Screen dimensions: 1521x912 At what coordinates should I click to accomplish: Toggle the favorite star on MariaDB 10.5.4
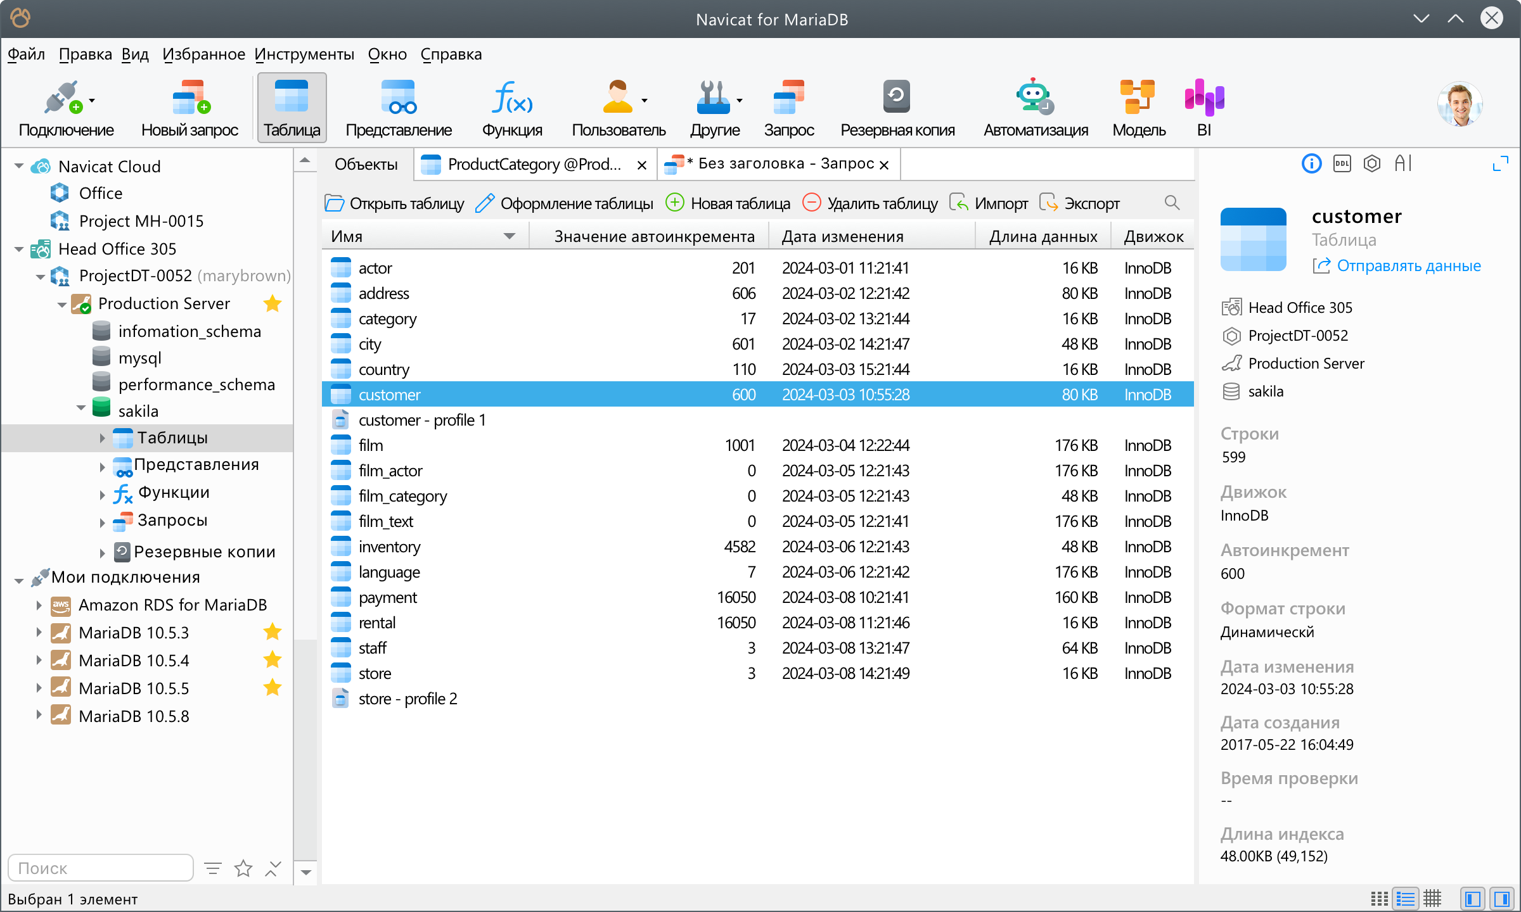[273, 660]
